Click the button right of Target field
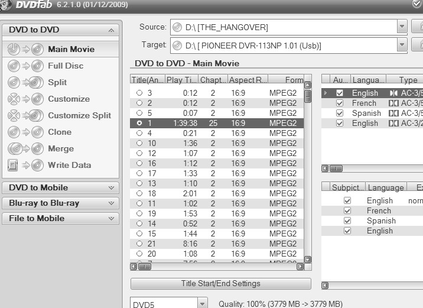This screenshot has width=423, height=308. (x=417, y=44)
